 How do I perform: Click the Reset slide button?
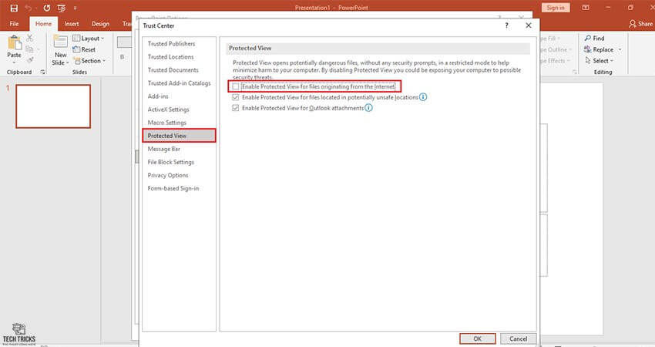tap(84, 49)
